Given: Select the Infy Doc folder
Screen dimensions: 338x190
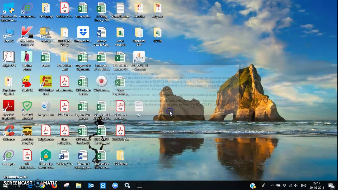Looking at the screenshot, I should [x=158, y=10].
